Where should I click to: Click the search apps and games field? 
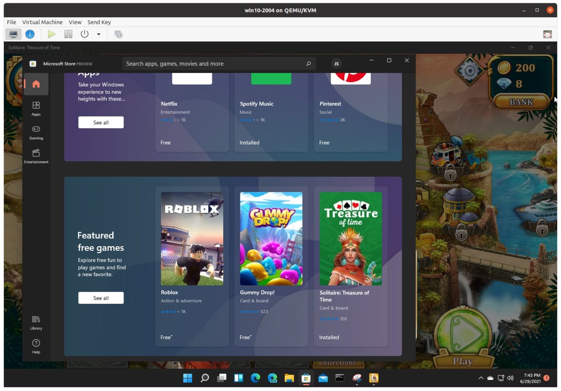point(218,63)
